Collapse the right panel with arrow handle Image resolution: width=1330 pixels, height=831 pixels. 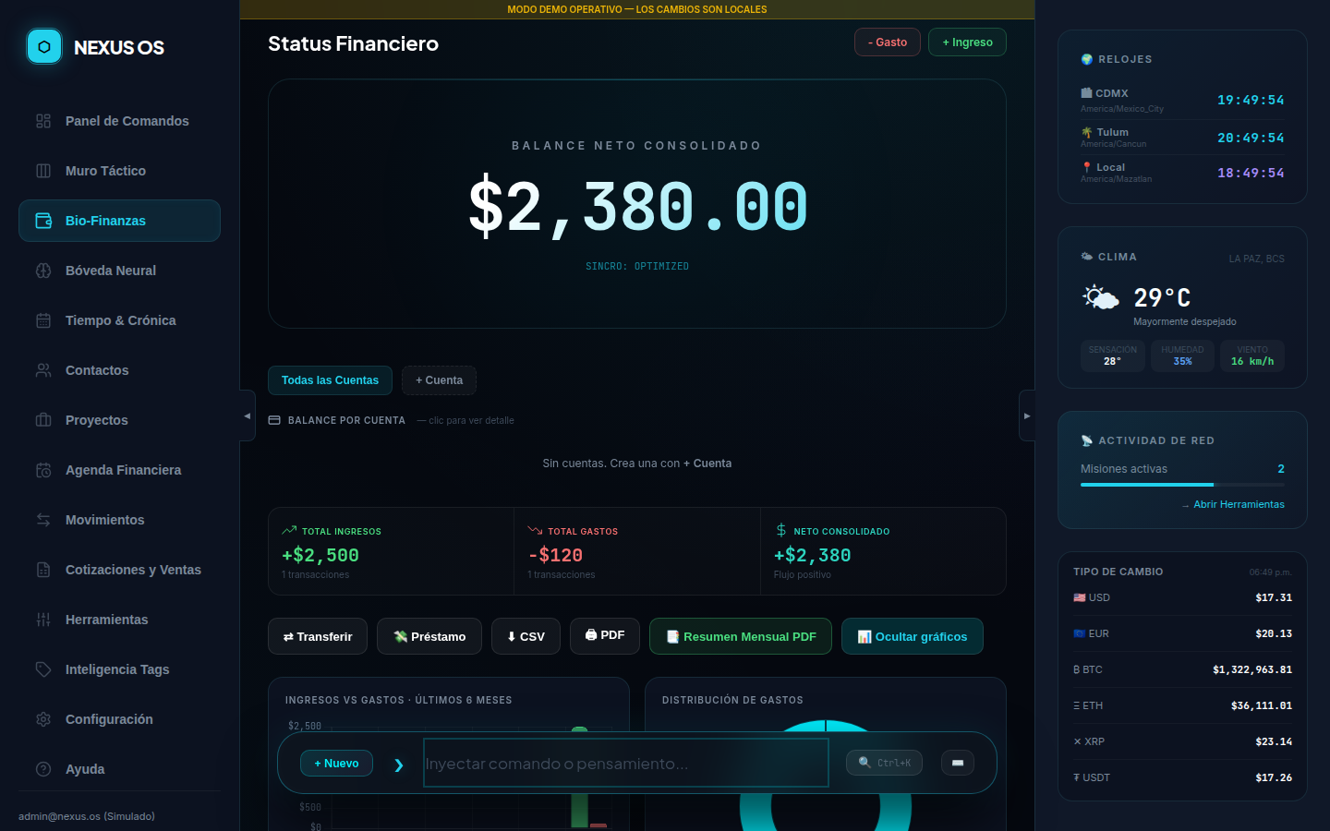tap(1027, 415)
